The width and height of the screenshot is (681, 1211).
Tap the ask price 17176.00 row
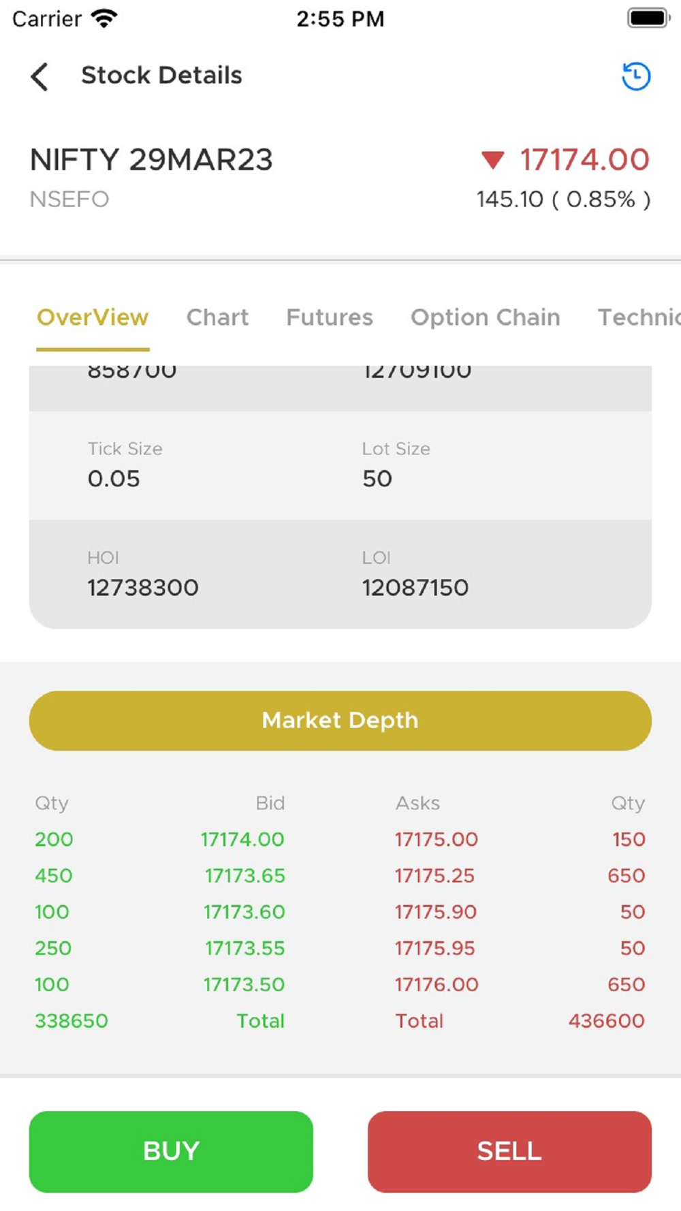click(437, 985)
